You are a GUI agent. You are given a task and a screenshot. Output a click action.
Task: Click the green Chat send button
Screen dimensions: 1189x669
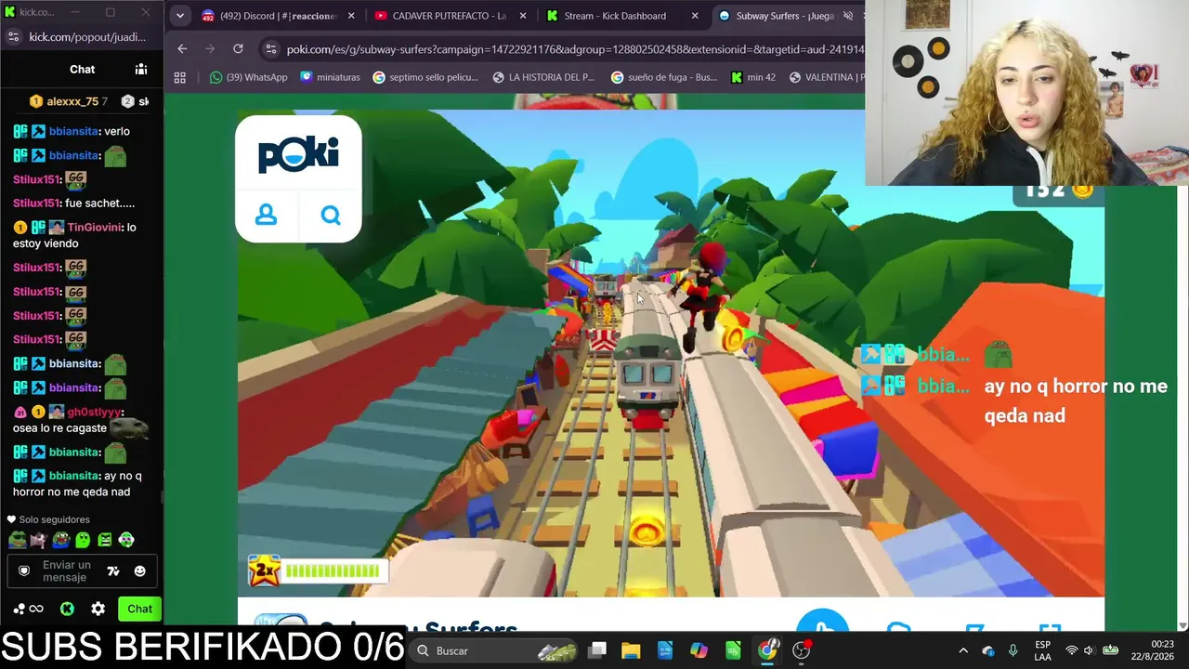139,609
